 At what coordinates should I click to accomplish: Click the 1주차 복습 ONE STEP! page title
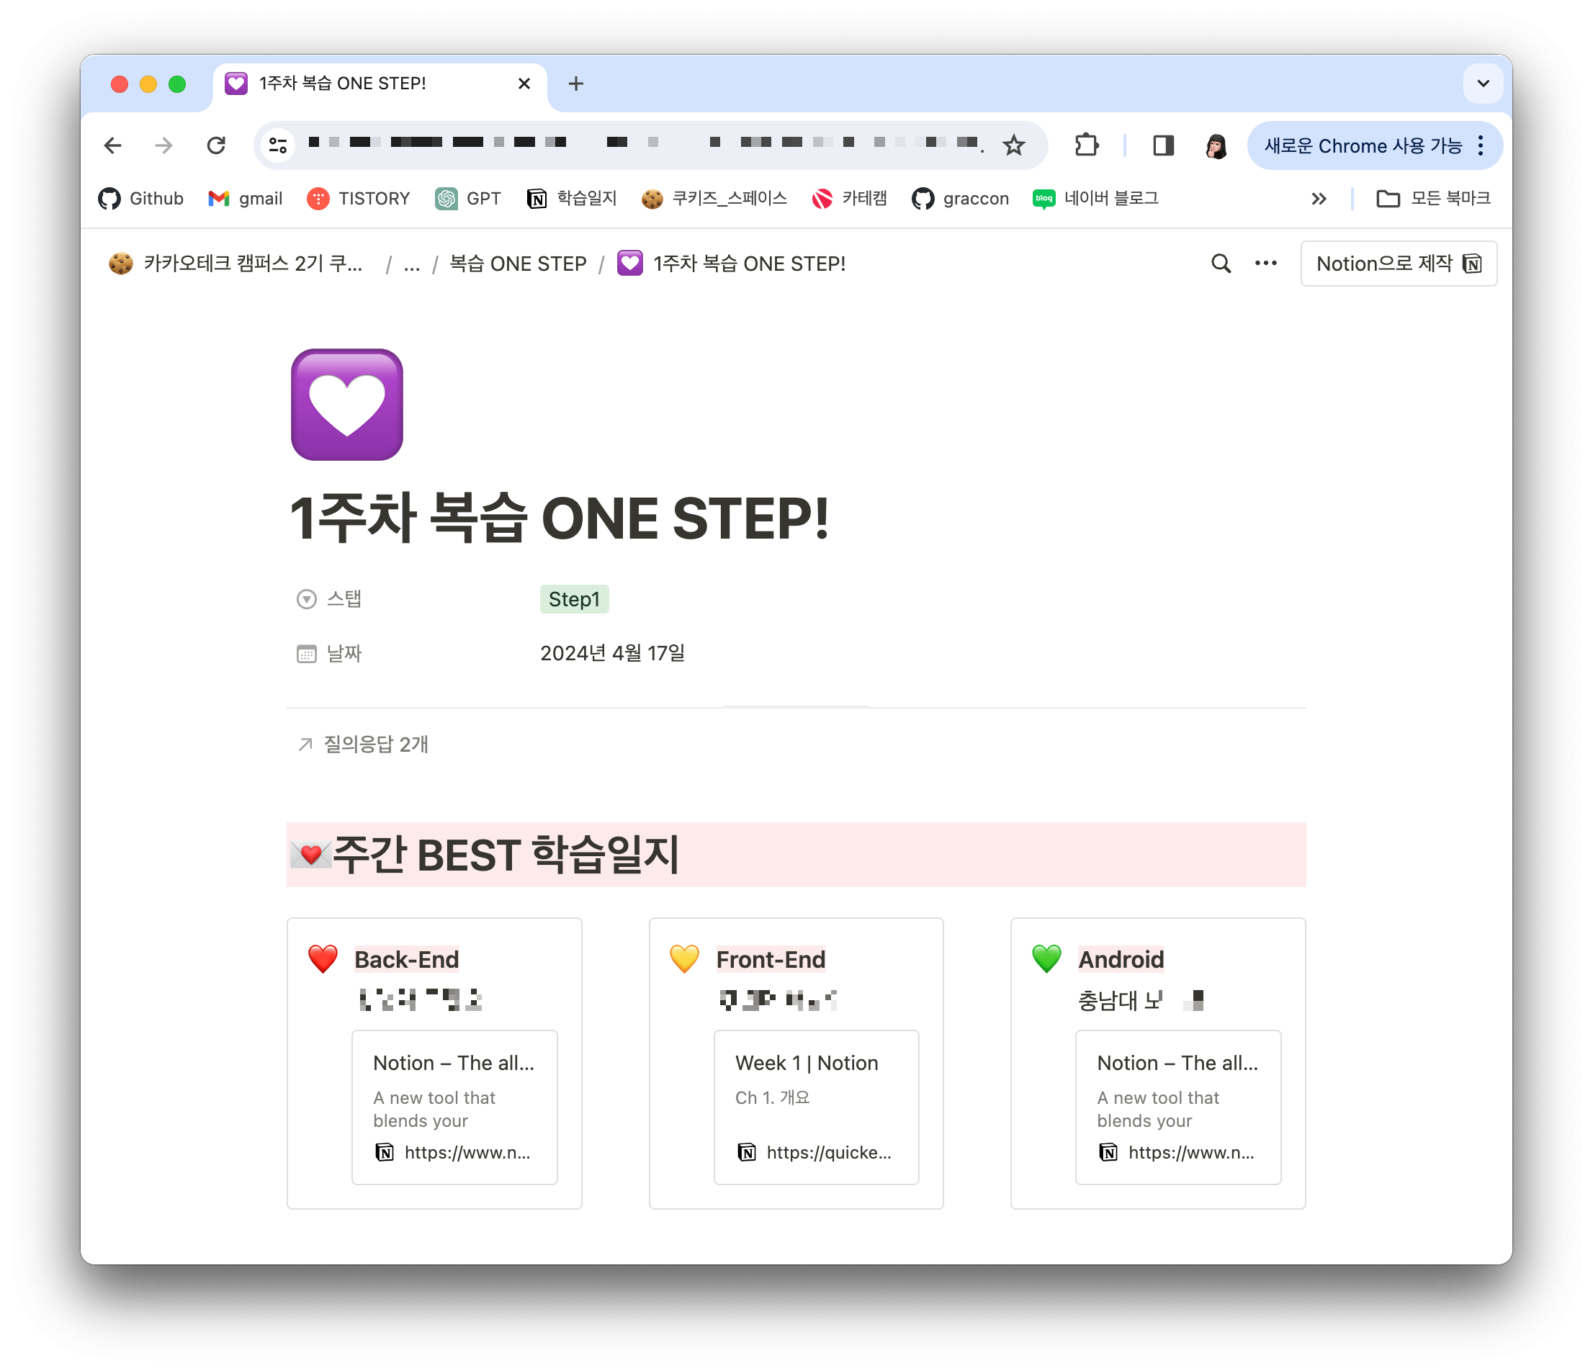click(x=560, y=519)
